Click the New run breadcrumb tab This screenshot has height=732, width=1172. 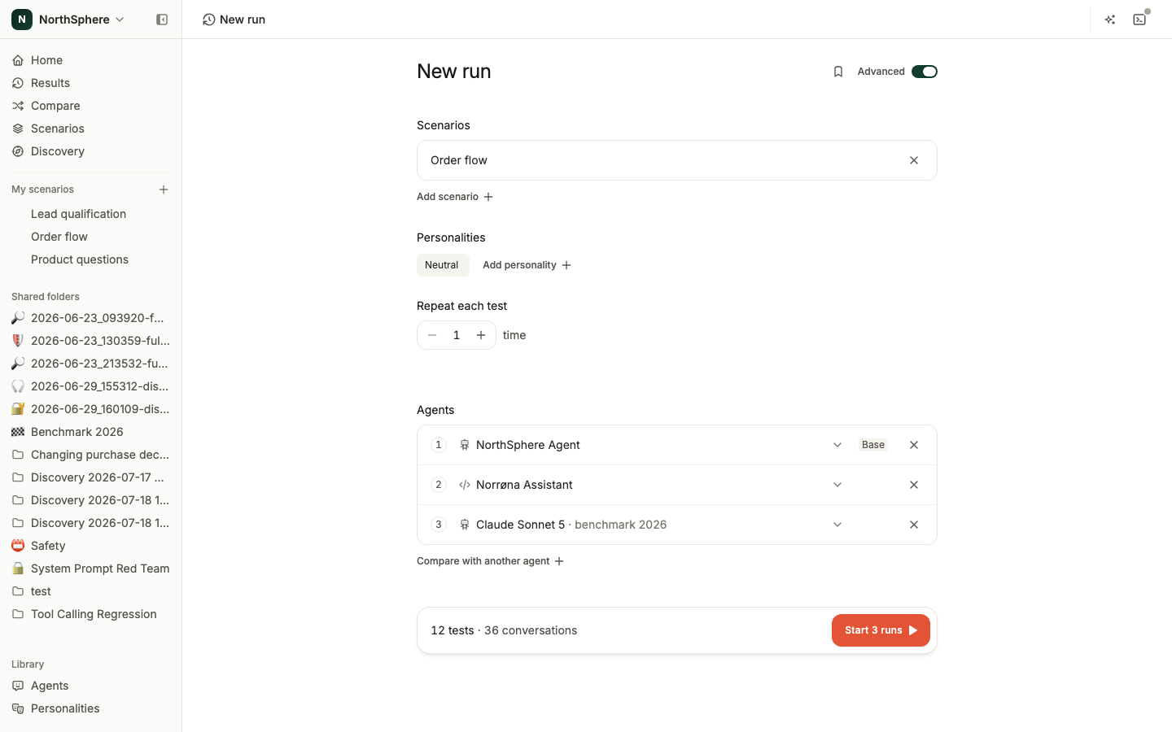pyautogui.click(x=234, y=20)
